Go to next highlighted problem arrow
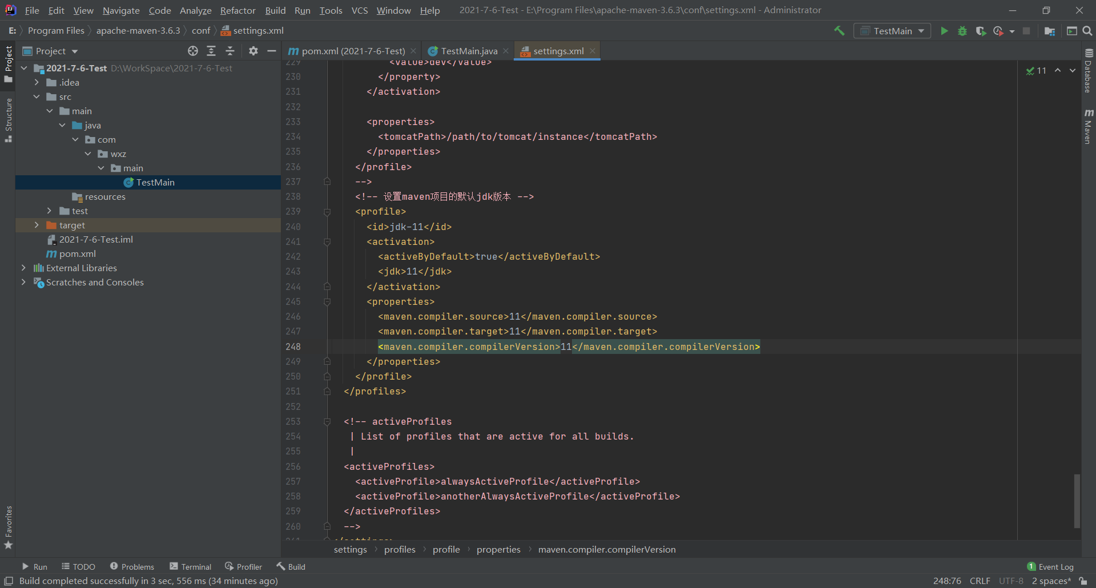1096x588 pixels. coord(1073,70)
